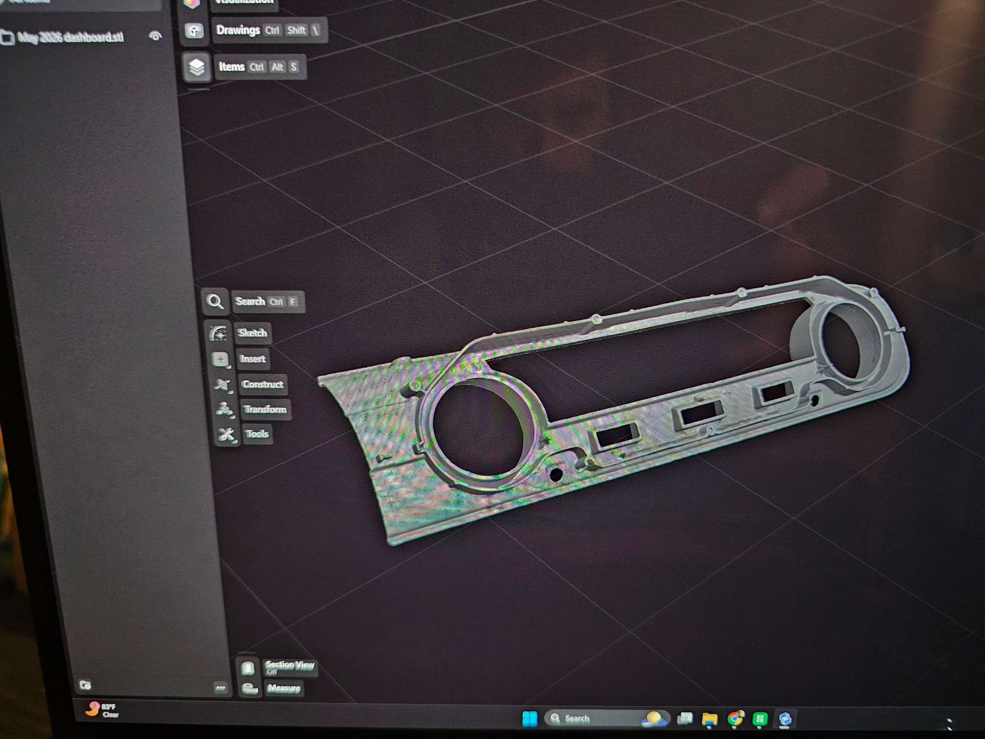
Task: Click the Drawings label with Ctrl Shift shortcut
Action: click(x=269, y=30)
